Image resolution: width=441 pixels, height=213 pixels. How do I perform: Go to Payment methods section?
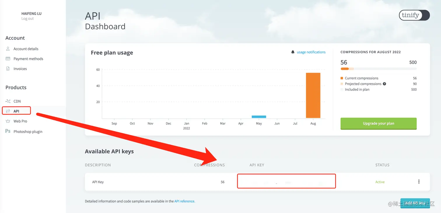pos(28,59)
